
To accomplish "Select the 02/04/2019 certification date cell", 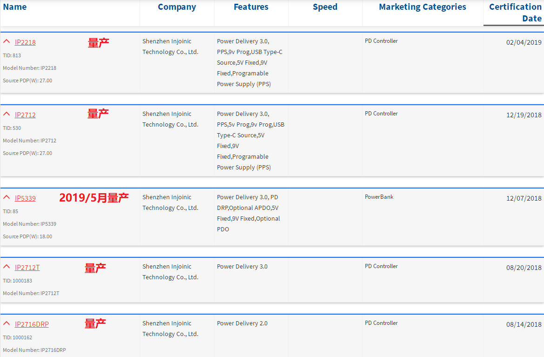I will click(x=524, y=42).
